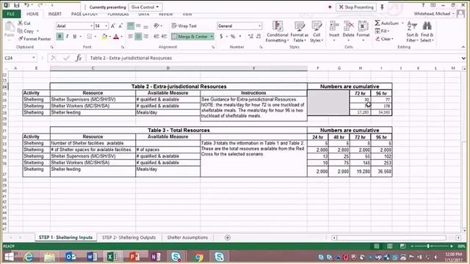This screenshot has width=470, height=264.
Task: Open STEP 2- Sheltering Outputs sheet tab
Action: coord(129,238)
